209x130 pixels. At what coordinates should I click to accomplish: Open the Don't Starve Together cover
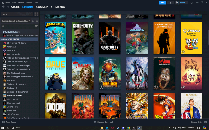pyautogui.click(x=191, y=74)
